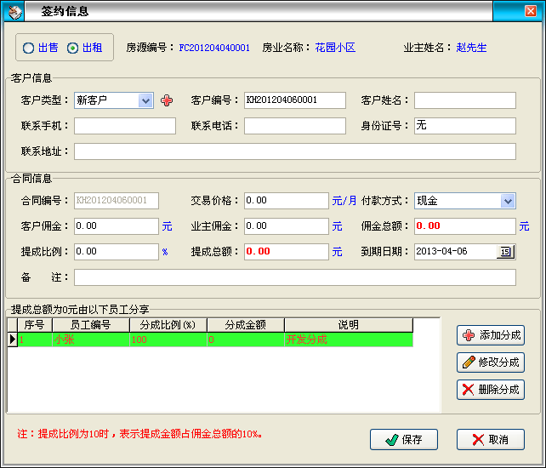Click the 分成比例(%) column header
This screenshot has height=468, width=546.
[168, 325]
